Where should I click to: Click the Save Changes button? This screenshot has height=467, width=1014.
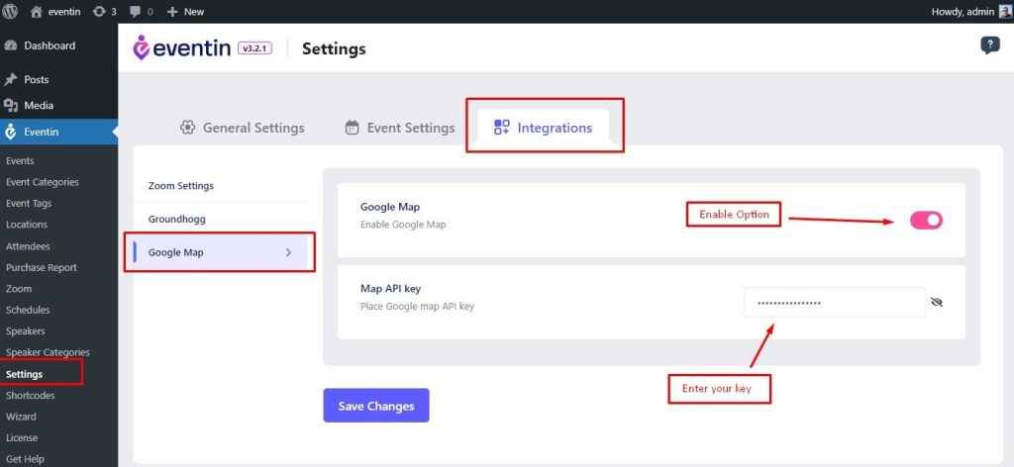point(376,406)
